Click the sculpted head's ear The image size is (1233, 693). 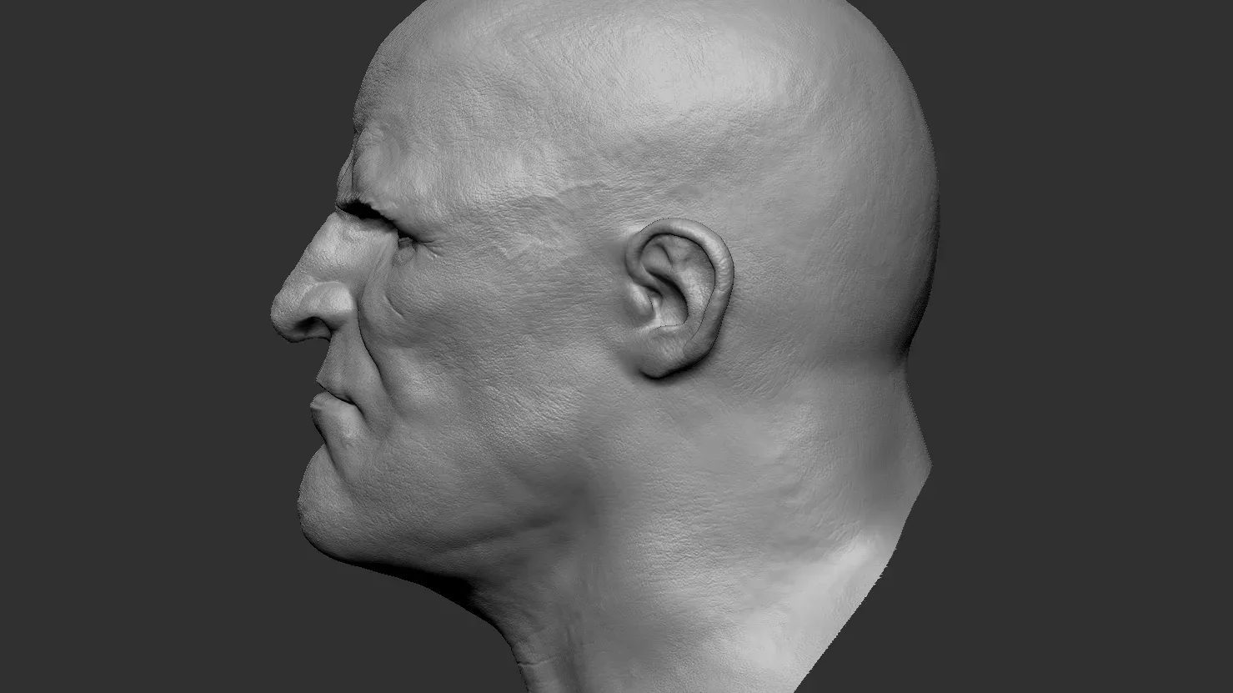pyautogui.click(x=679, y=297)
